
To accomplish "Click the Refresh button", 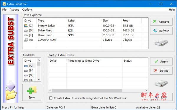I will [x=161, y=31].
